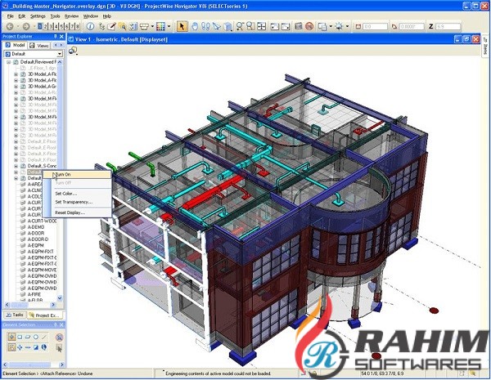Open dropdown arrow beside light settings icon
Screen dimensions: 491x380
[347, 27]
